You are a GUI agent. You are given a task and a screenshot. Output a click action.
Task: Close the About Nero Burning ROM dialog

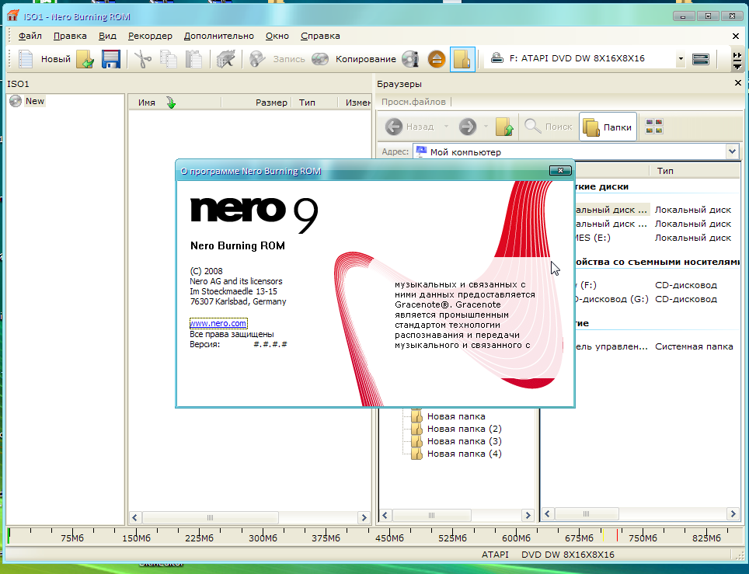560,170
